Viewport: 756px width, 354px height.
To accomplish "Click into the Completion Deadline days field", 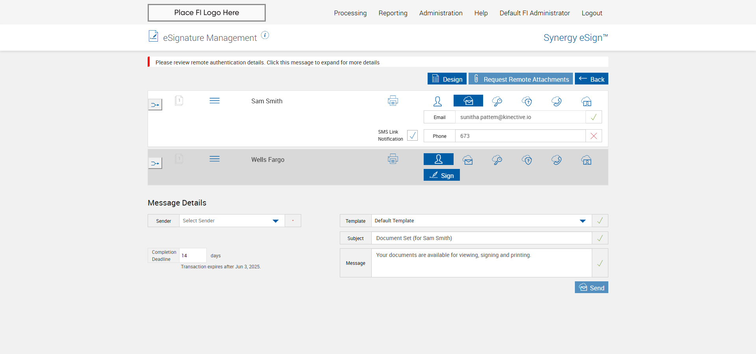I will tap(193, 255).
